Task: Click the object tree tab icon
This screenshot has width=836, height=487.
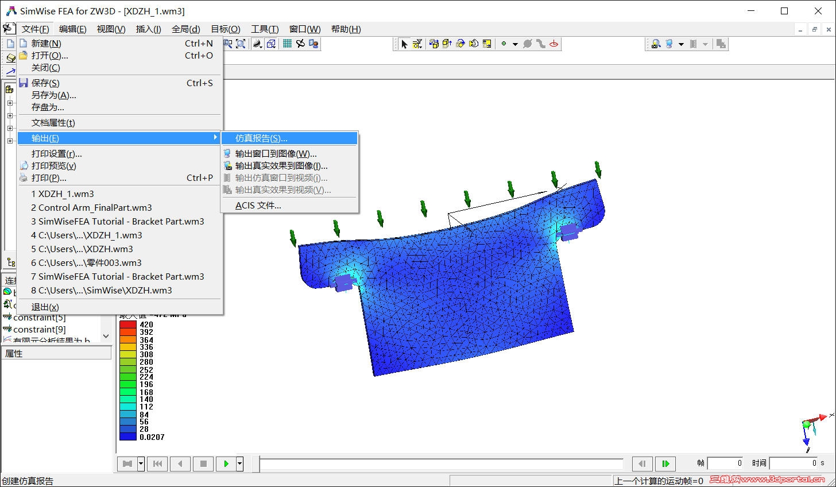Action: point(10,262)
